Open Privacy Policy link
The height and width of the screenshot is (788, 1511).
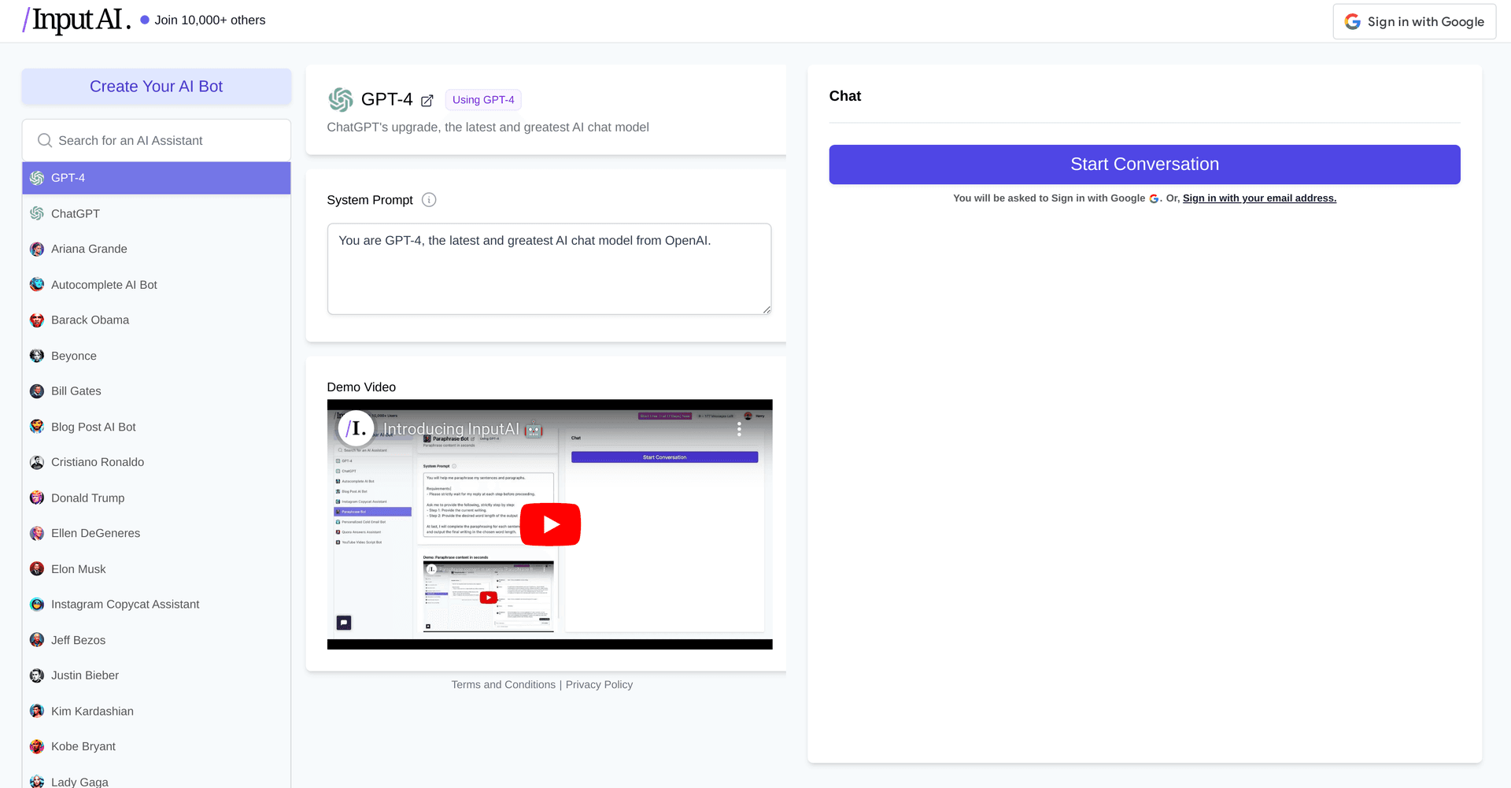(599, 685)
